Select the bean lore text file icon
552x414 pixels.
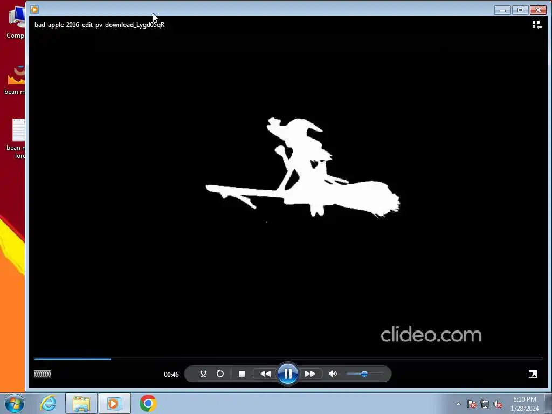16,139
